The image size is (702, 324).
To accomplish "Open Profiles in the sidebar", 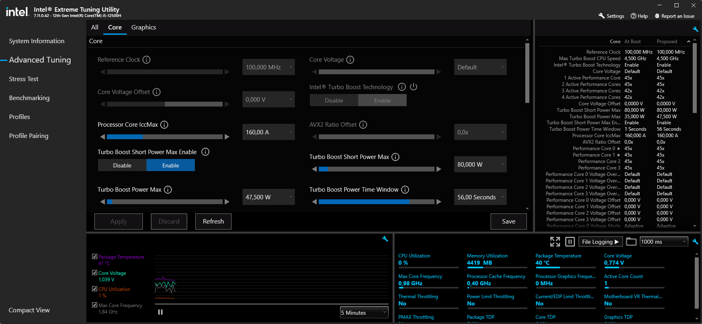I will [x=19, y=117].
